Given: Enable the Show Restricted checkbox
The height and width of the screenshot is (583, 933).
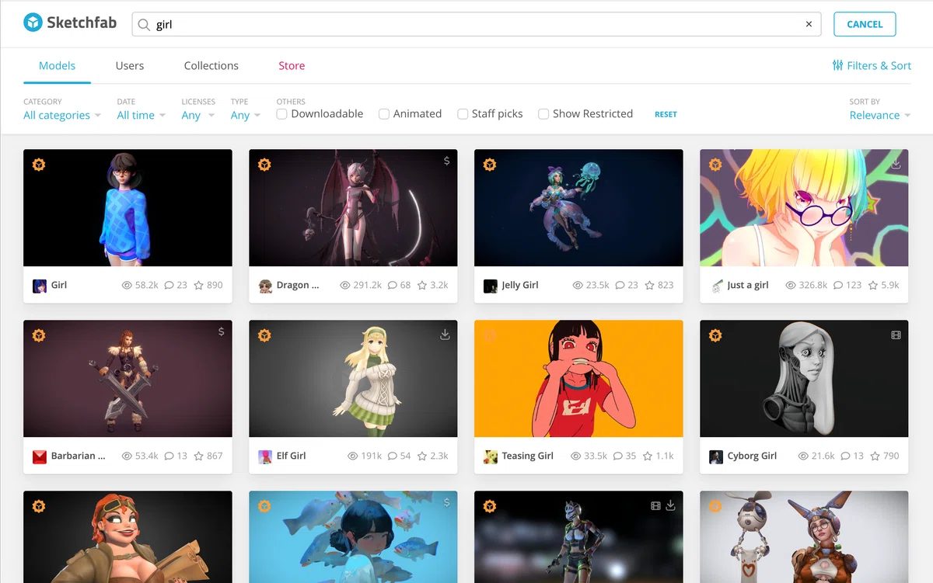Looking at the screenshot, I should click(543, 114).
